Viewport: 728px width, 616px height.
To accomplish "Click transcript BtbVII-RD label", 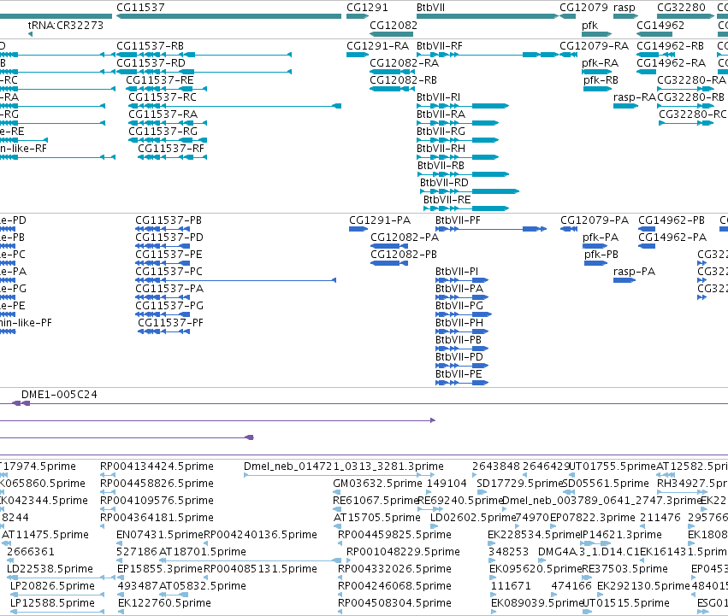I will coord(444,183).
